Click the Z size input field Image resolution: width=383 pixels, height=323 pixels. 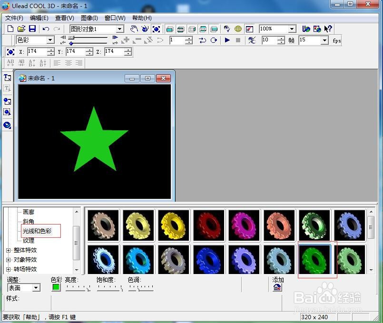pyautogui.click(x=114, y=51)
